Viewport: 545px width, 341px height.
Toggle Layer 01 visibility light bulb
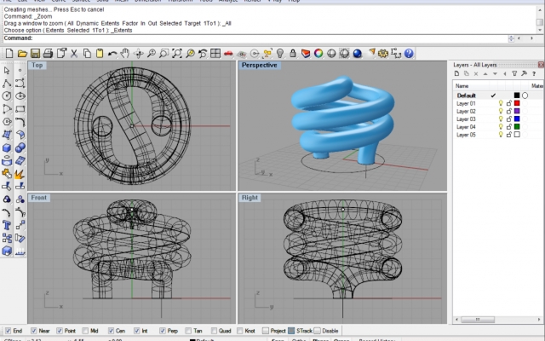click(x=501, y=103)
